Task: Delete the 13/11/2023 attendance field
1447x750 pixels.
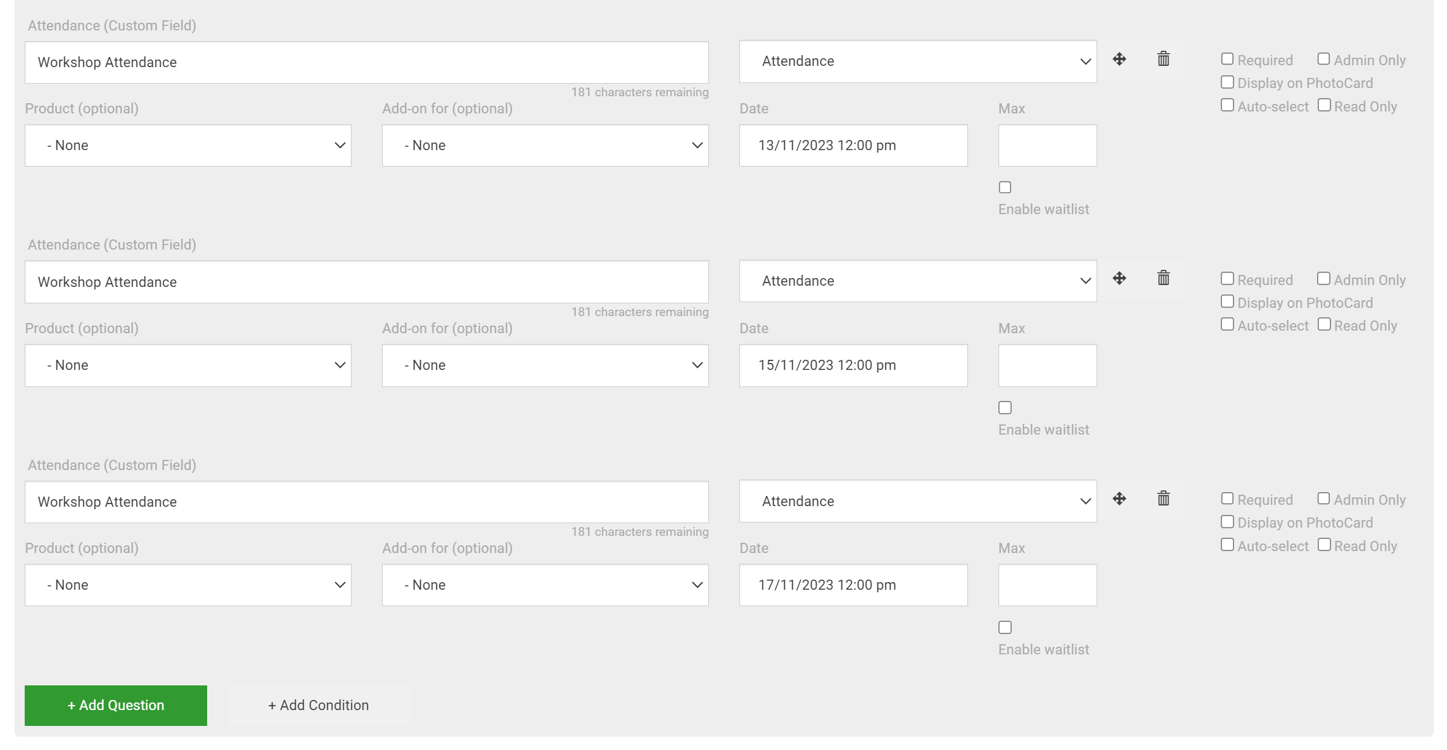Action: point(1163,59)
